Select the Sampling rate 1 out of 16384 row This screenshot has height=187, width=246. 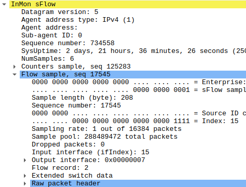coord(107,129)
